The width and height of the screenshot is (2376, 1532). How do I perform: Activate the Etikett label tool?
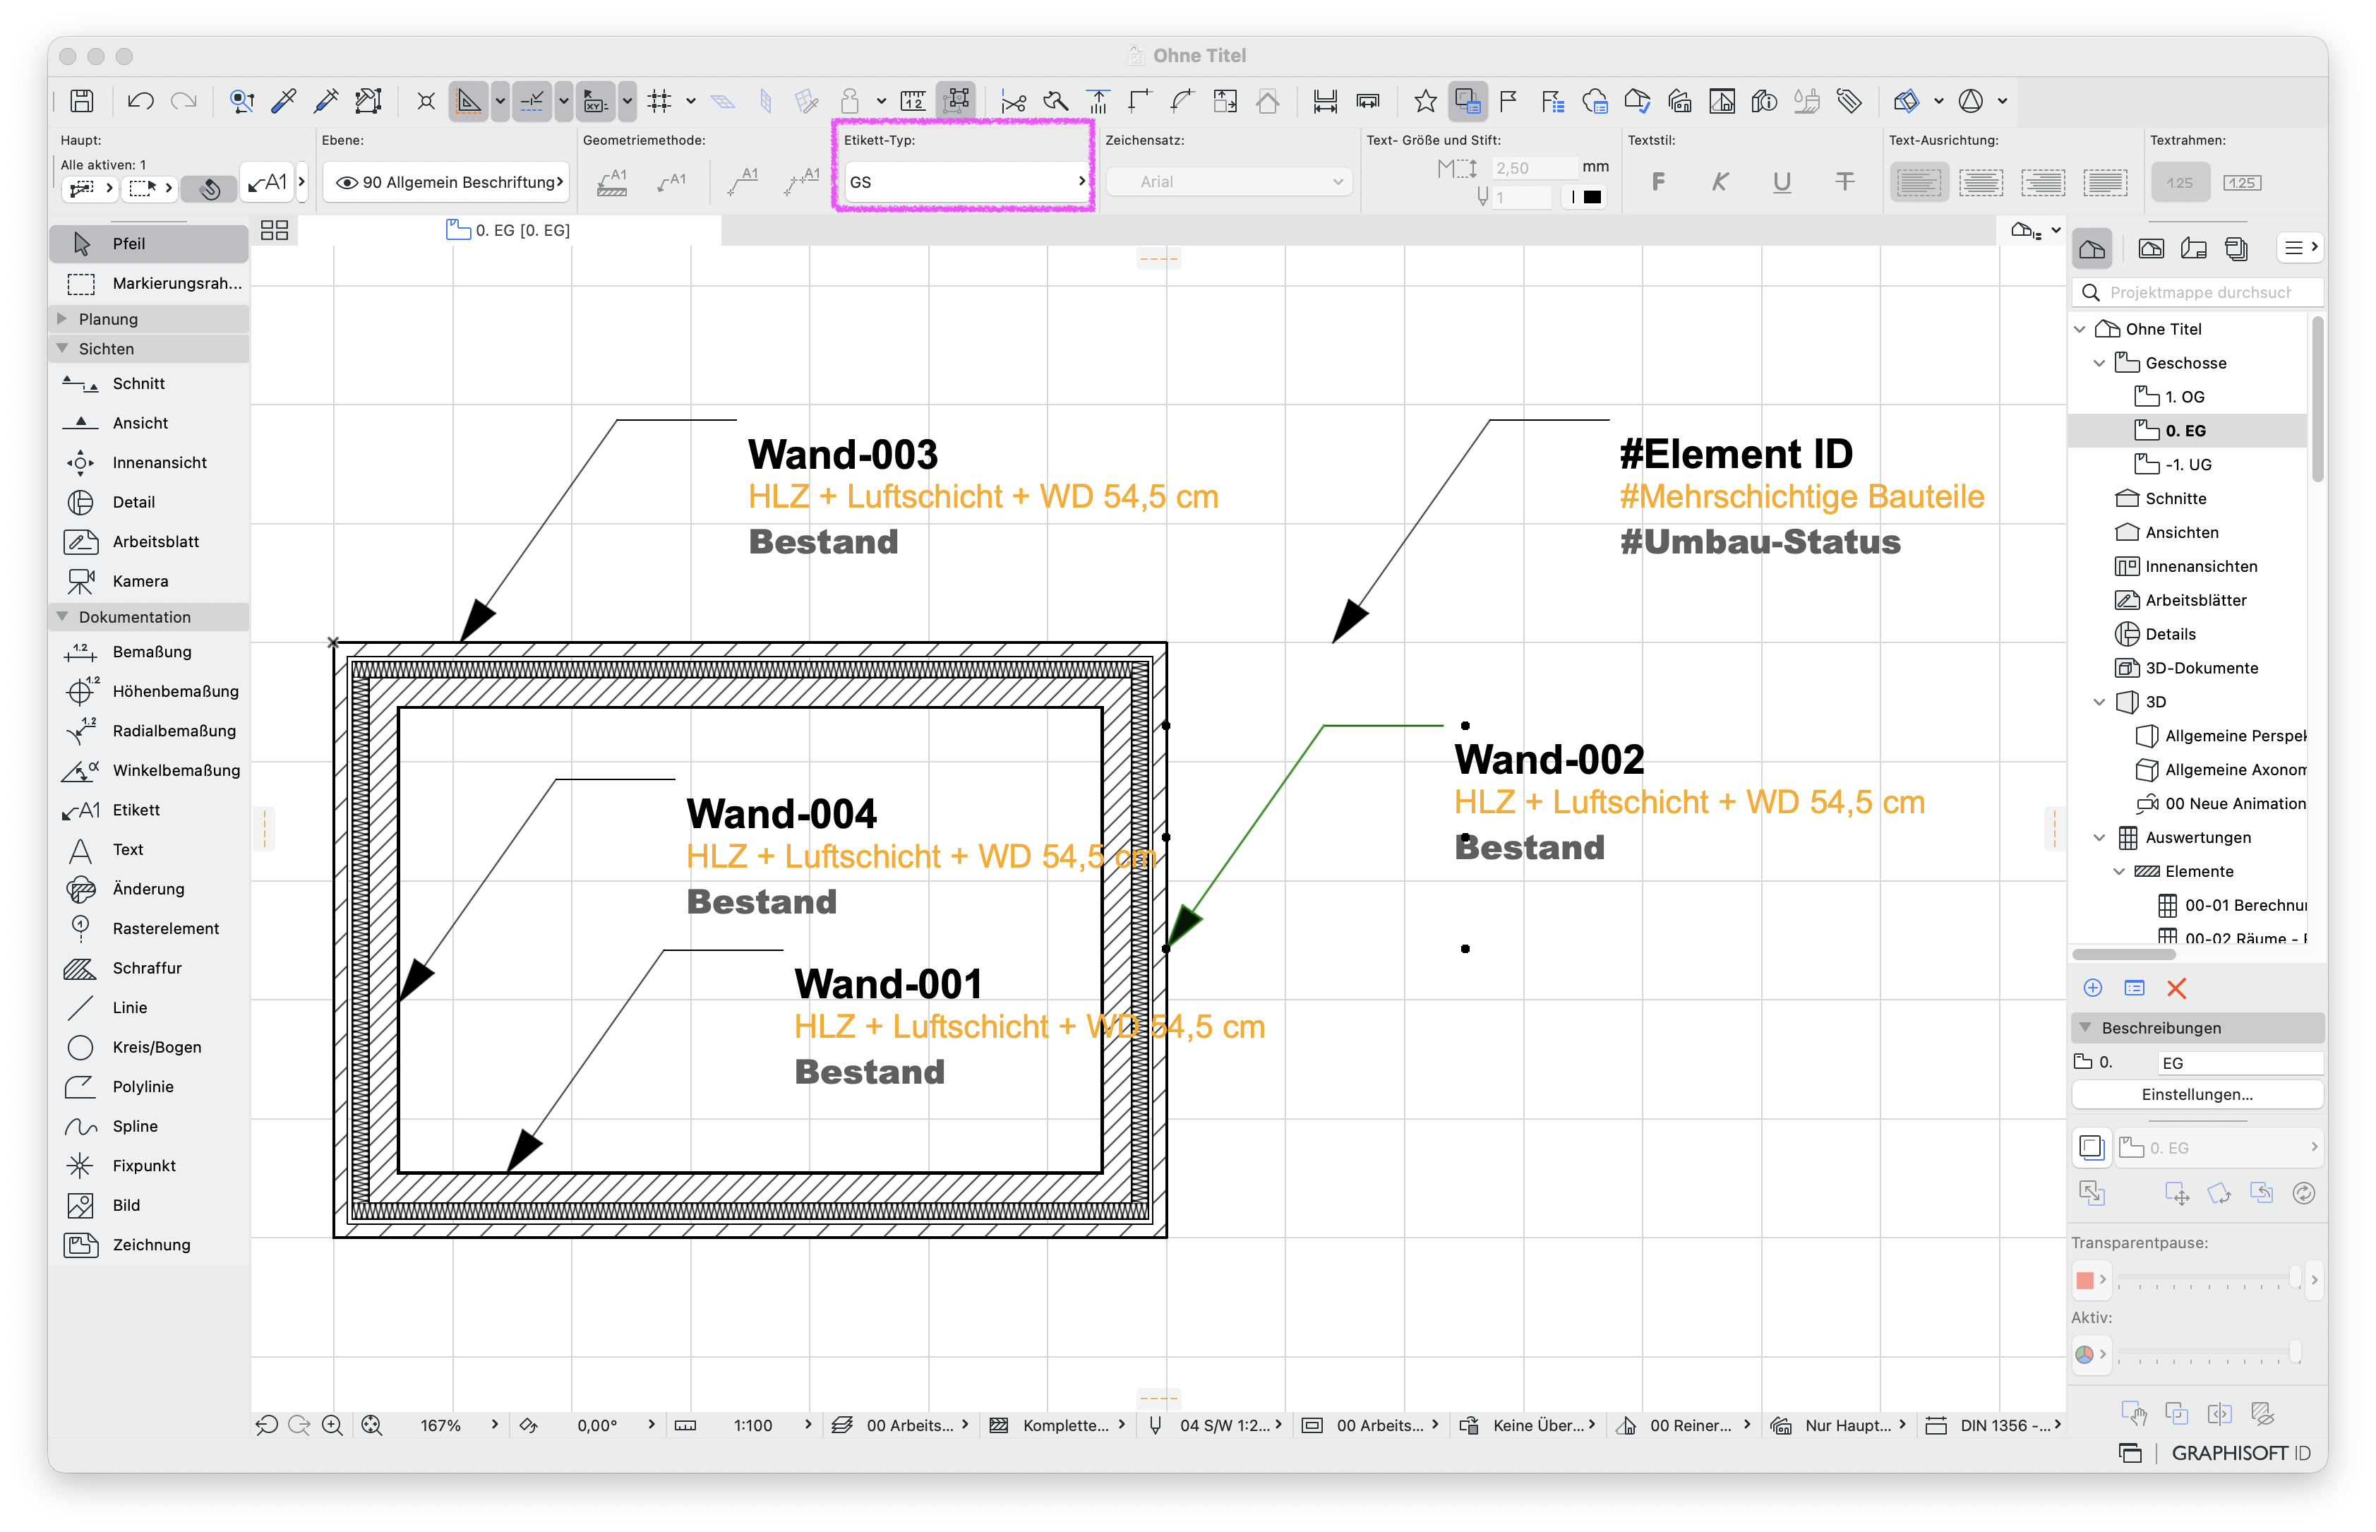click(149, 810)
